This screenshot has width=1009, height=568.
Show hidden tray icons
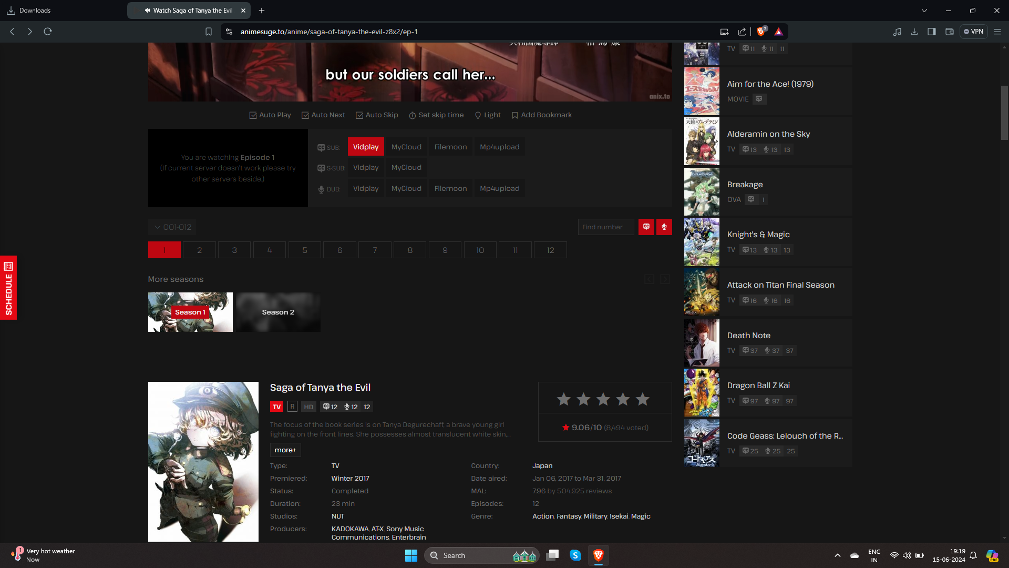click(x=838, y=555)
